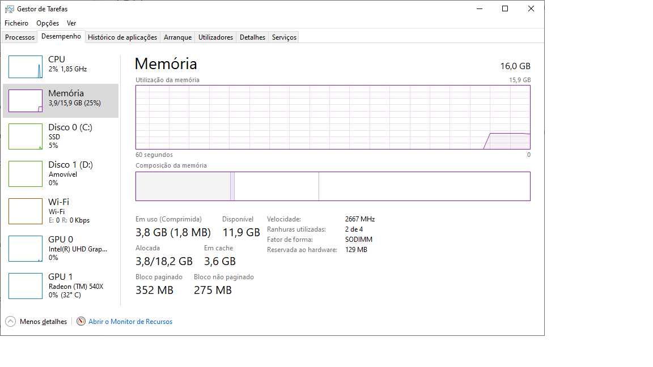This screenshot has height=367, width=653.
Task: Select the Memória mini graph thumbnail
Action: point(26,101)
